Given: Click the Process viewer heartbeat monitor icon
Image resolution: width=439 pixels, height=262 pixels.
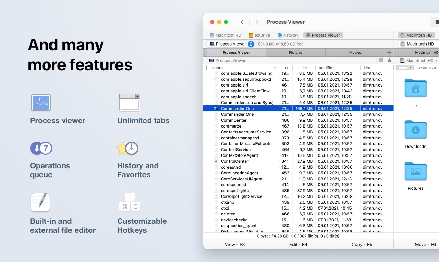Looking at the screenshot, I should [x=41, y=103].
